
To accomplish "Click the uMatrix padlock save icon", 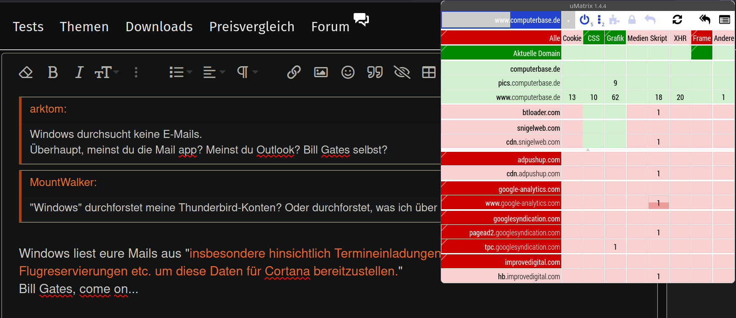I will (632, 19).
